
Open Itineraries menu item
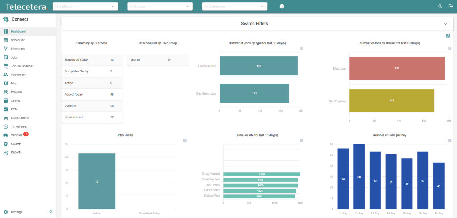pyautogui.click(x=28, y=49)
